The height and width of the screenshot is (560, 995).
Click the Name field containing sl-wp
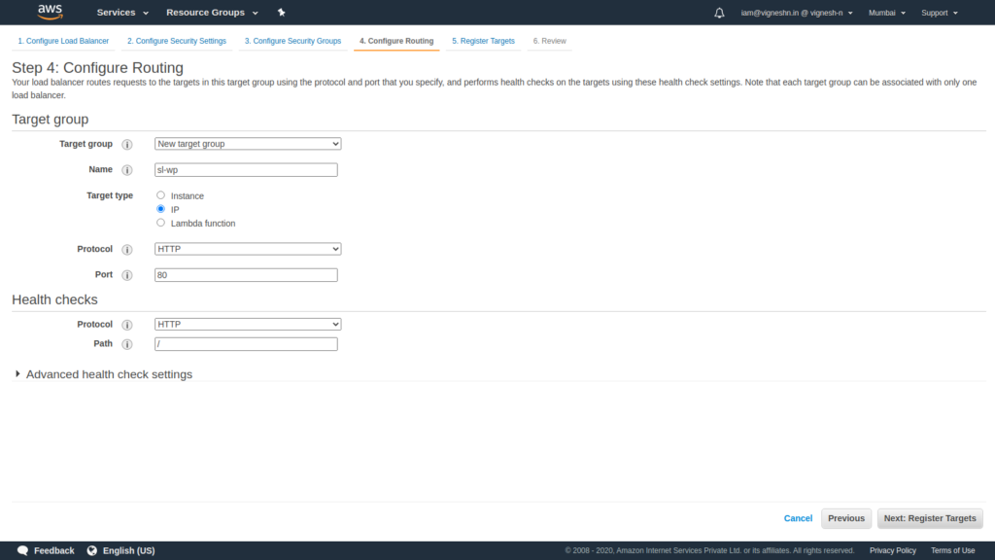[x=246, y=170]
